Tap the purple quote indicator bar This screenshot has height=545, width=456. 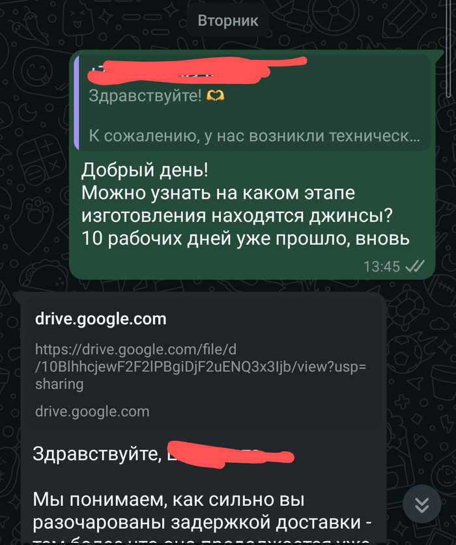[x=76, y=102]
